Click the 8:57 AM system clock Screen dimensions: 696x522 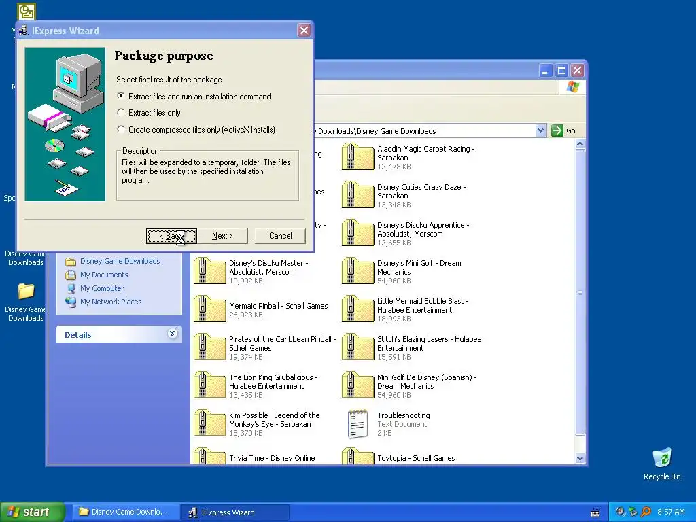click(x=671, y=512)
